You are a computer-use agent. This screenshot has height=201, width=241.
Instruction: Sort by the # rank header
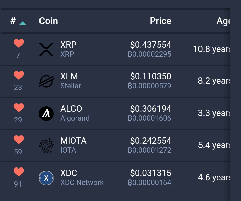[x=13, y=21]
